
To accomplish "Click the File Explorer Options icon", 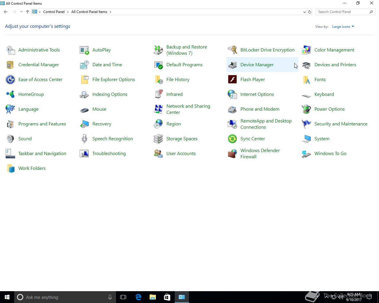I will tap(84, 80).
